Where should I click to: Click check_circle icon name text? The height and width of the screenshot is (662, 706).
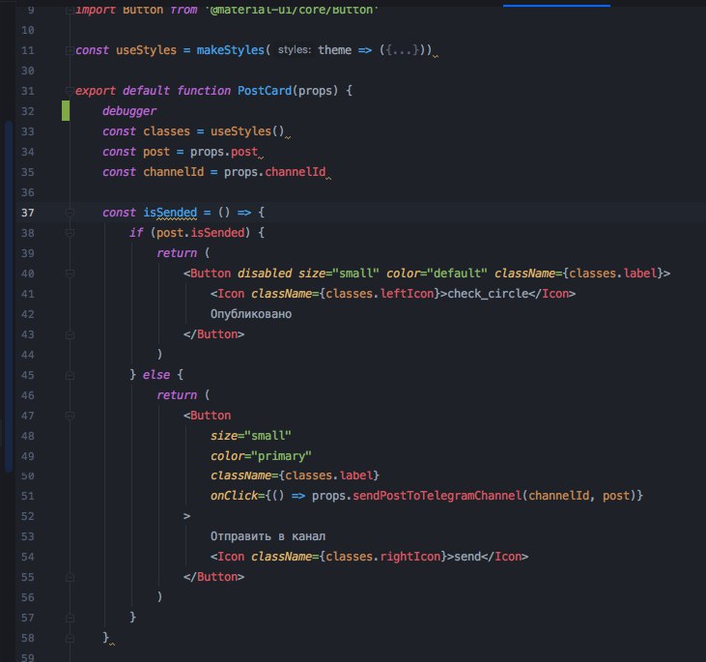[x=487, y=294]
